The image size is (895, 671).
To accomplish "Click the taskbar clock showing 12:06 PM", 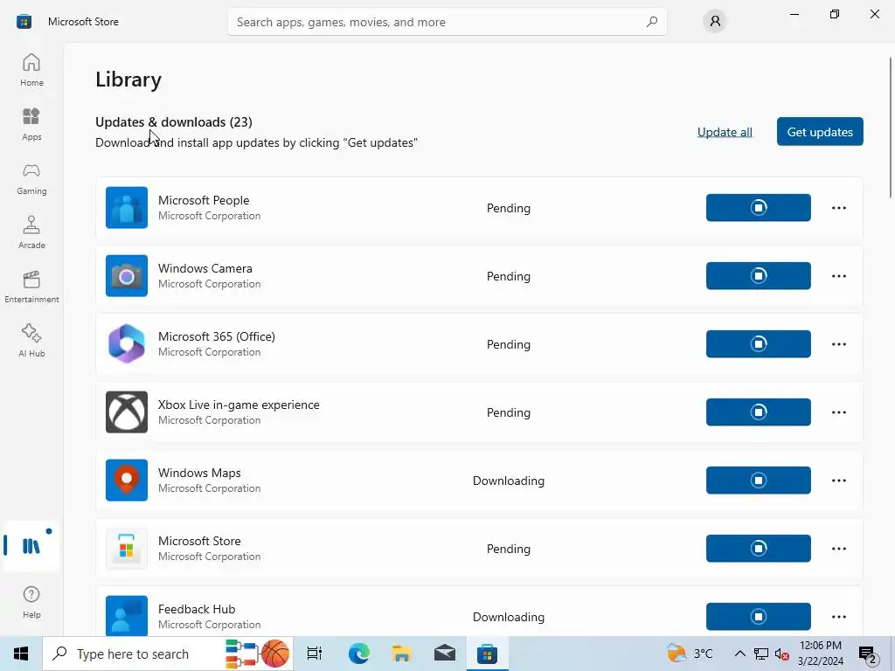I will (820, 654).
